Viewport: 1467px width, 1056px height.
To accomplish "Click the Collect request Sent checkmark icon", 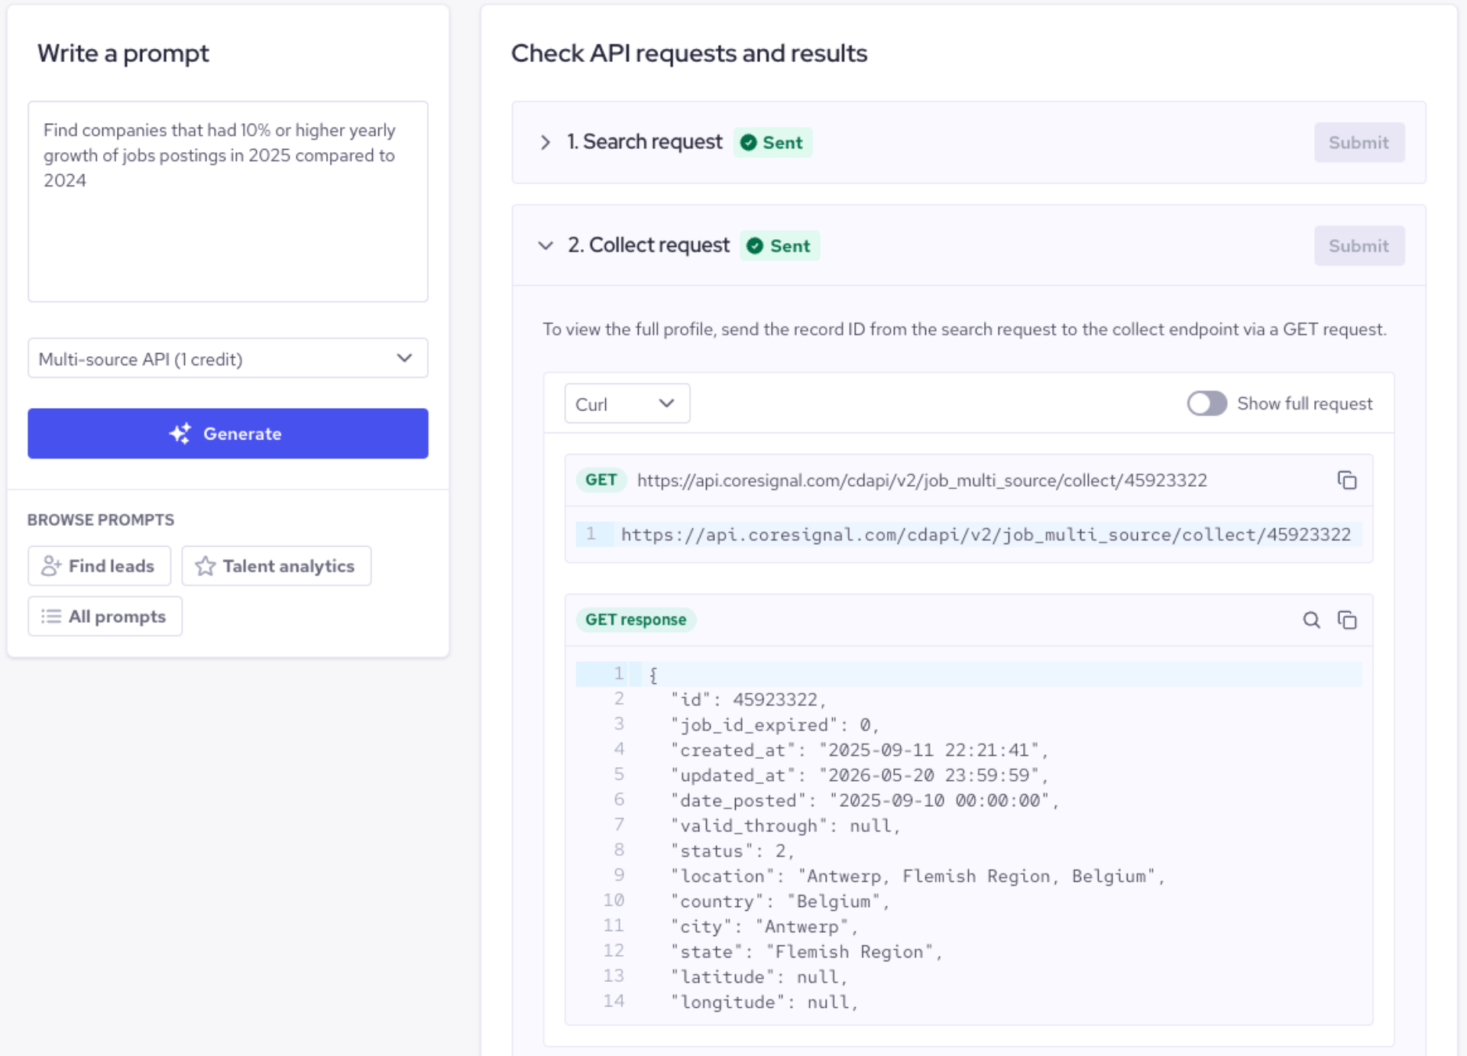I will [x=755, y=246].
